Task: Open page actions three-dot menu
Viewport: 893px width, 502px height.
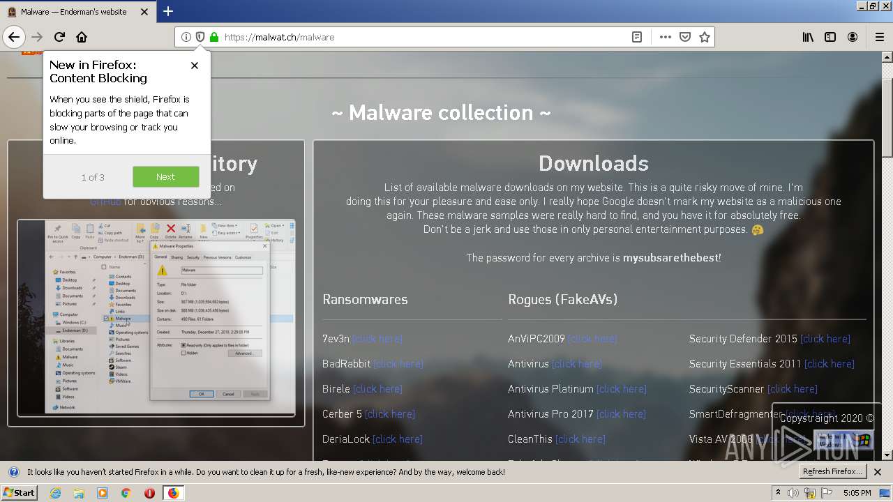Action: [665, 37]
